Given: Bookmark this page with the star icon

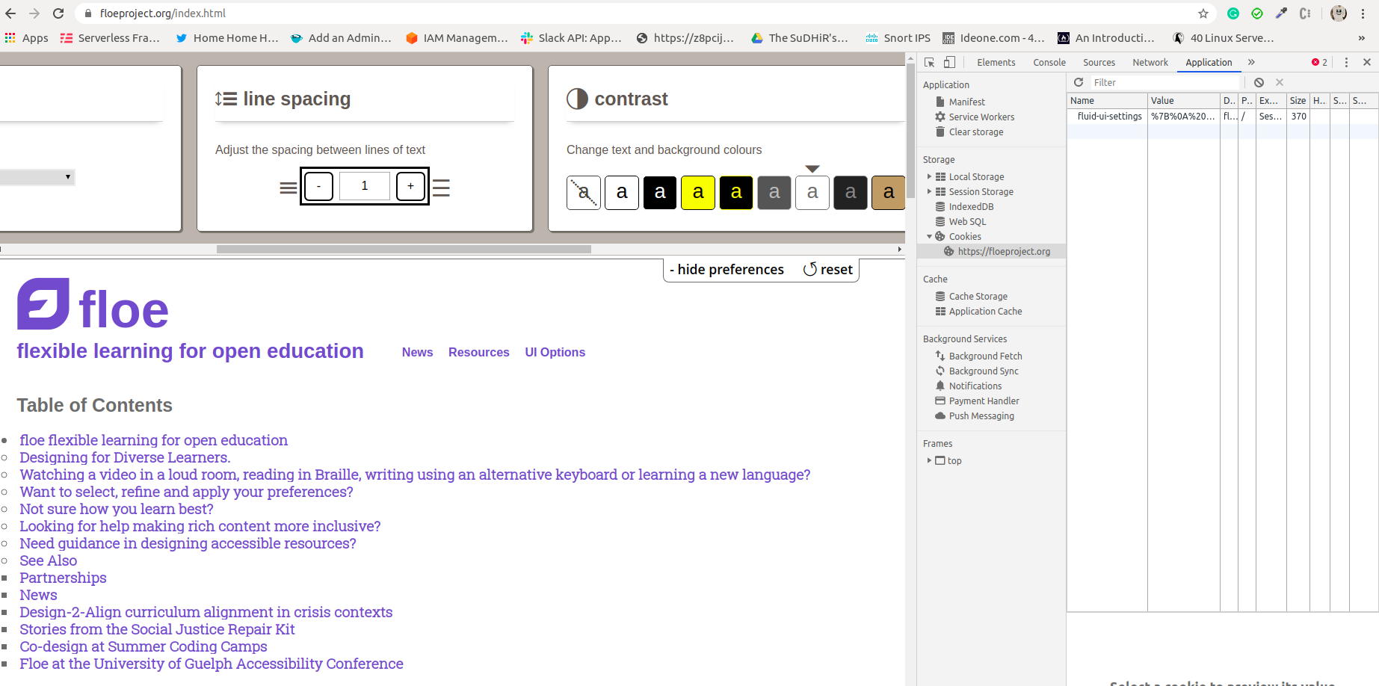Looking at the screenshot, I should click(1203, 13).
